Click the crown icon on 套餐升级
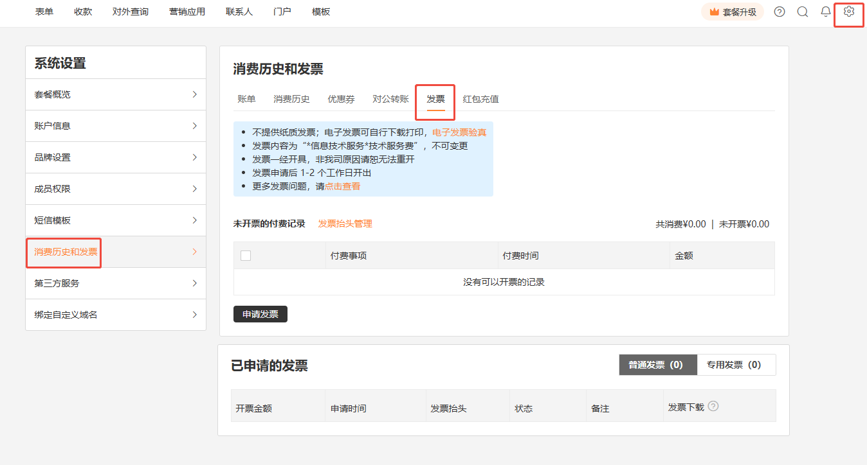The image size is (867, 465). click(x=714, y=12)
